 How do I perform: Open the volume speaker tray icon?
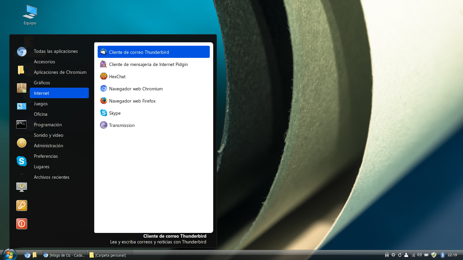click(x=419, y=255)
